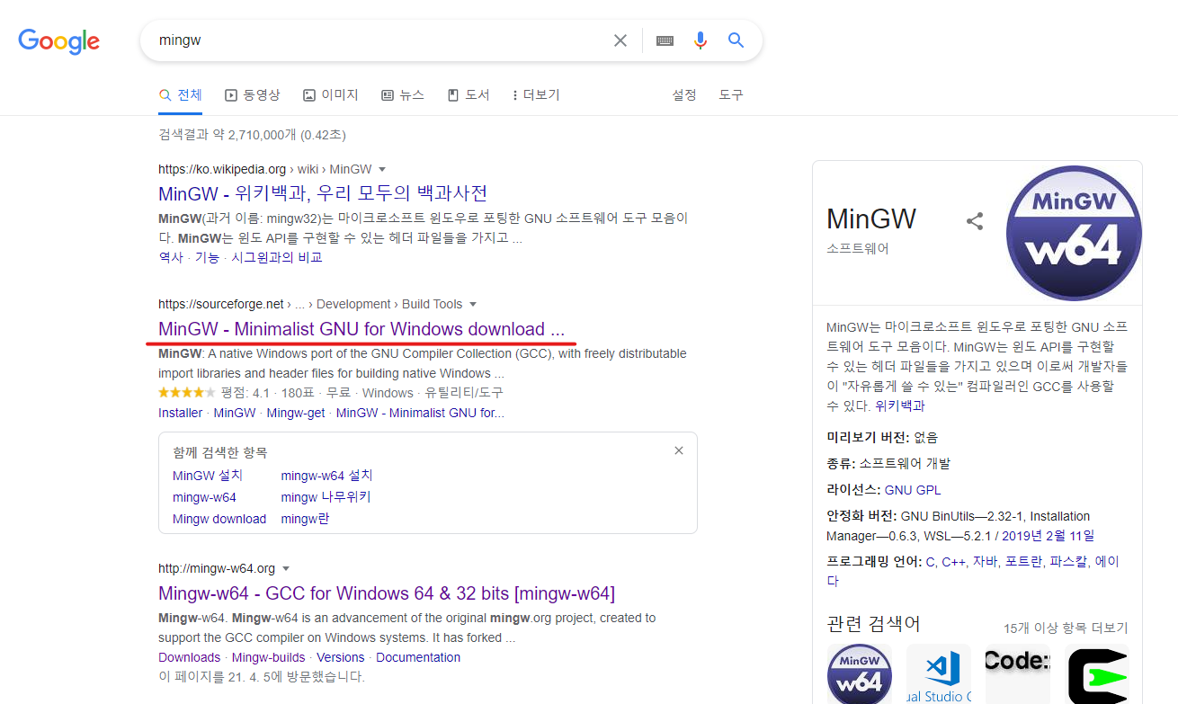Screen dimensions: 1178x704
Task: Click the Mingw-get sitelink
Action: click(x=296, y=413)
